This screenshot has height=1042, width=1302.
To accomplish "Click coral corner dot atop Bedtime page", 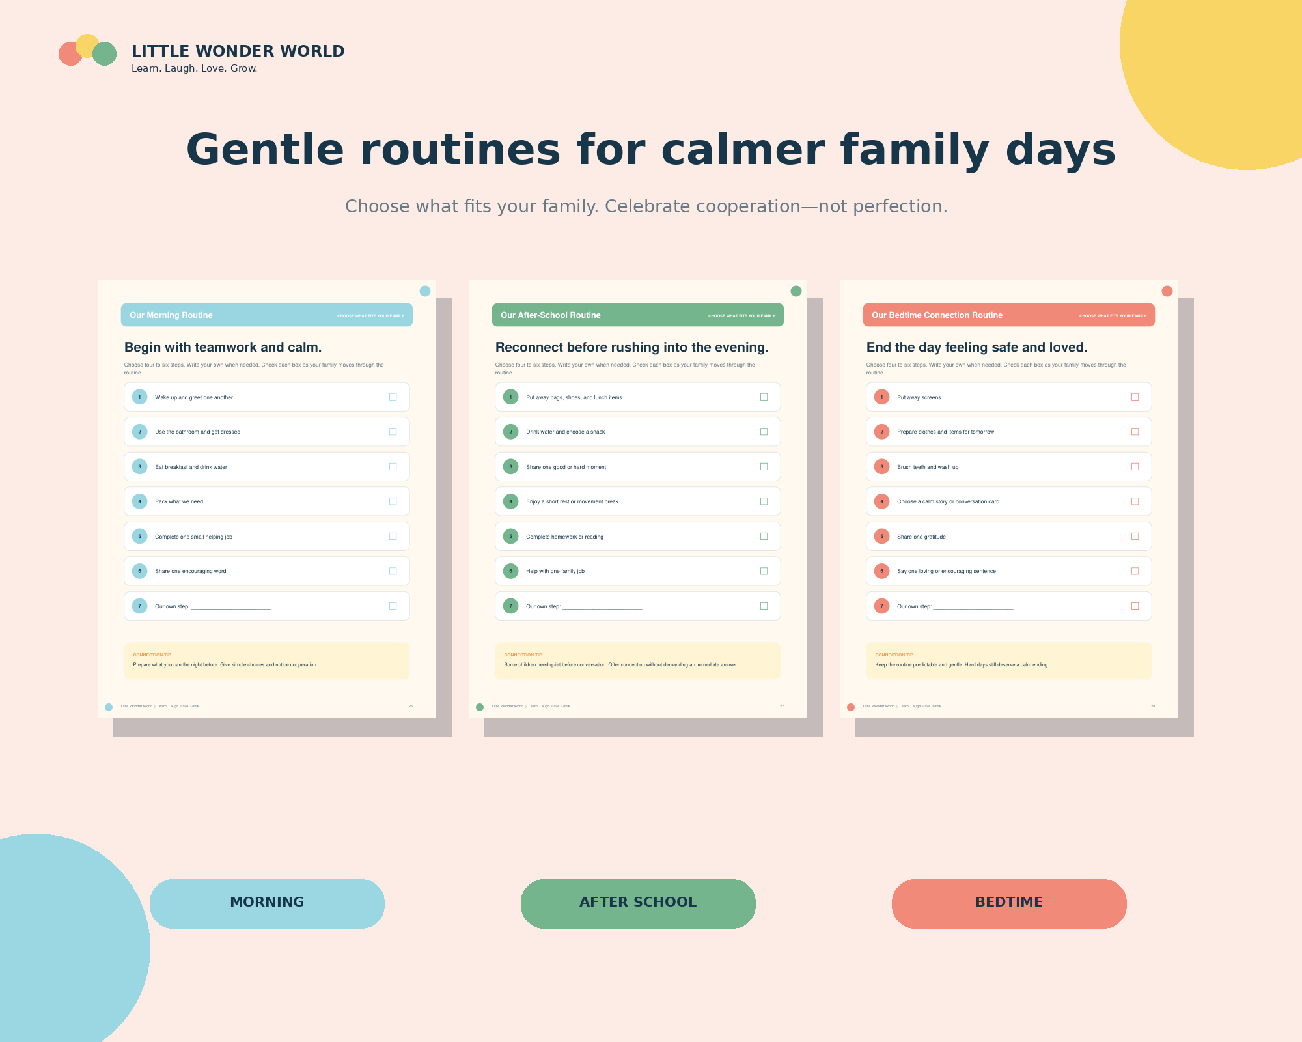I will point(1167,291).
